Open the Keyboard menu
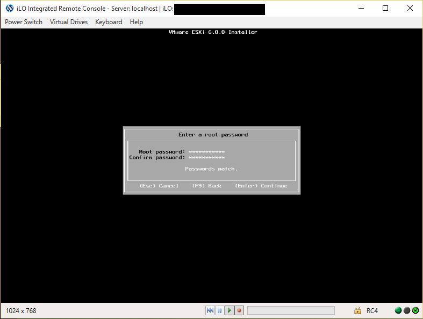The width and height of the screenshot is (423, 319). 109,22
